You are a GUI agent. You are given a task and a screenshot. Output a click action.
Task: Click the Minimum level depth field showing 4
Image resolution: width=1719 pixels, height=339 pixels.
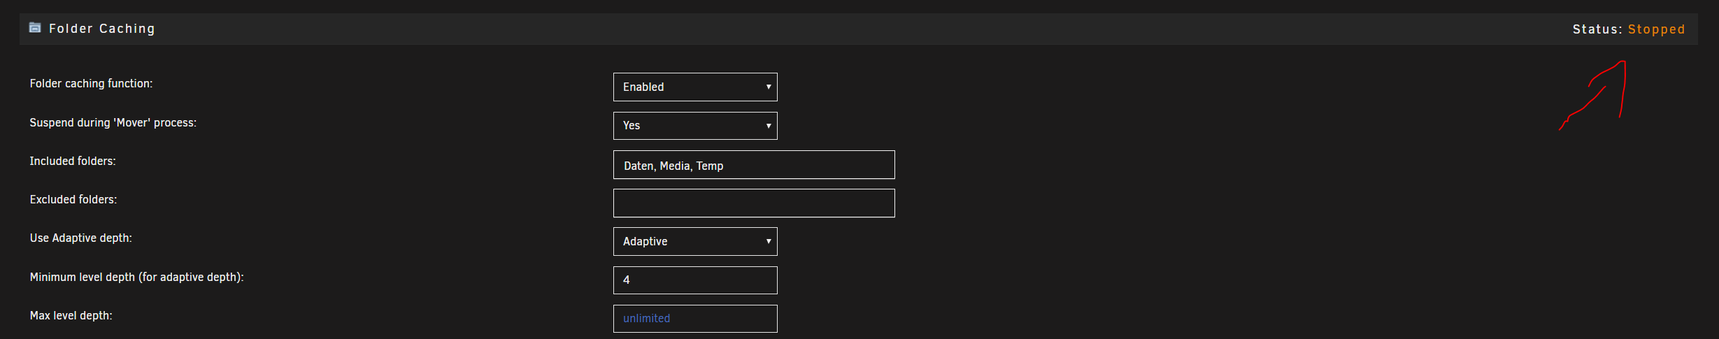695,280
